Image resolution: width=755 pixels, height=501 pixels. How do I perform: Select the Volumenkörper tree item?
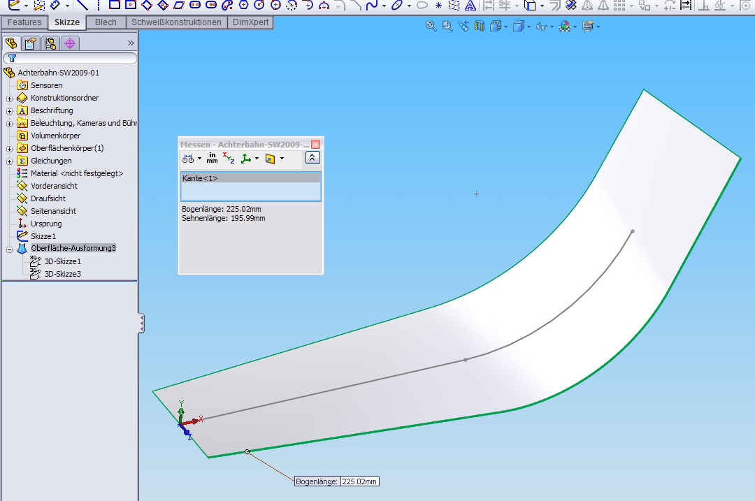pos(55,136)
